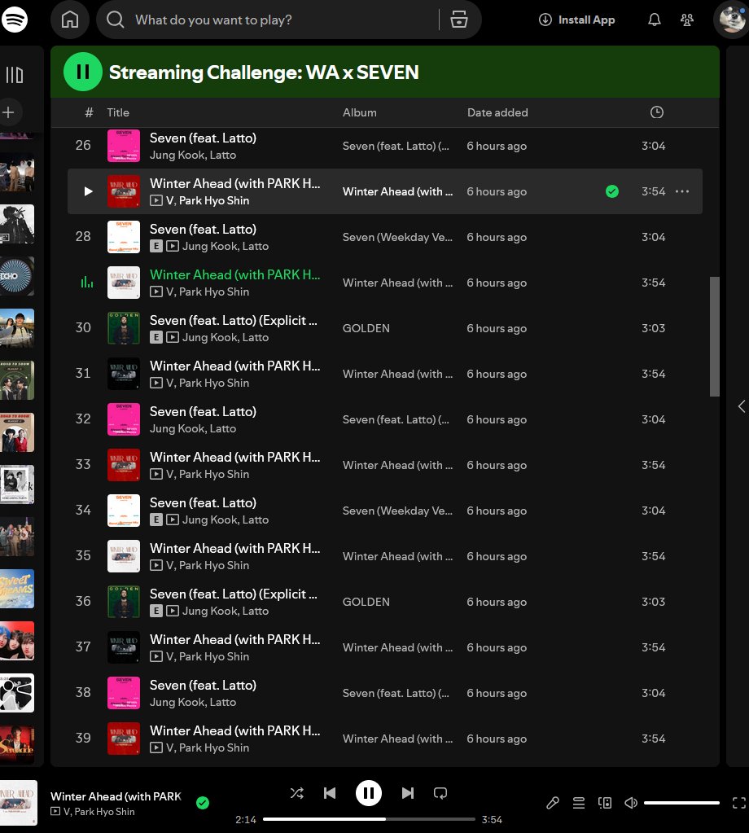Click the Install App button

(x=576, y=20)
